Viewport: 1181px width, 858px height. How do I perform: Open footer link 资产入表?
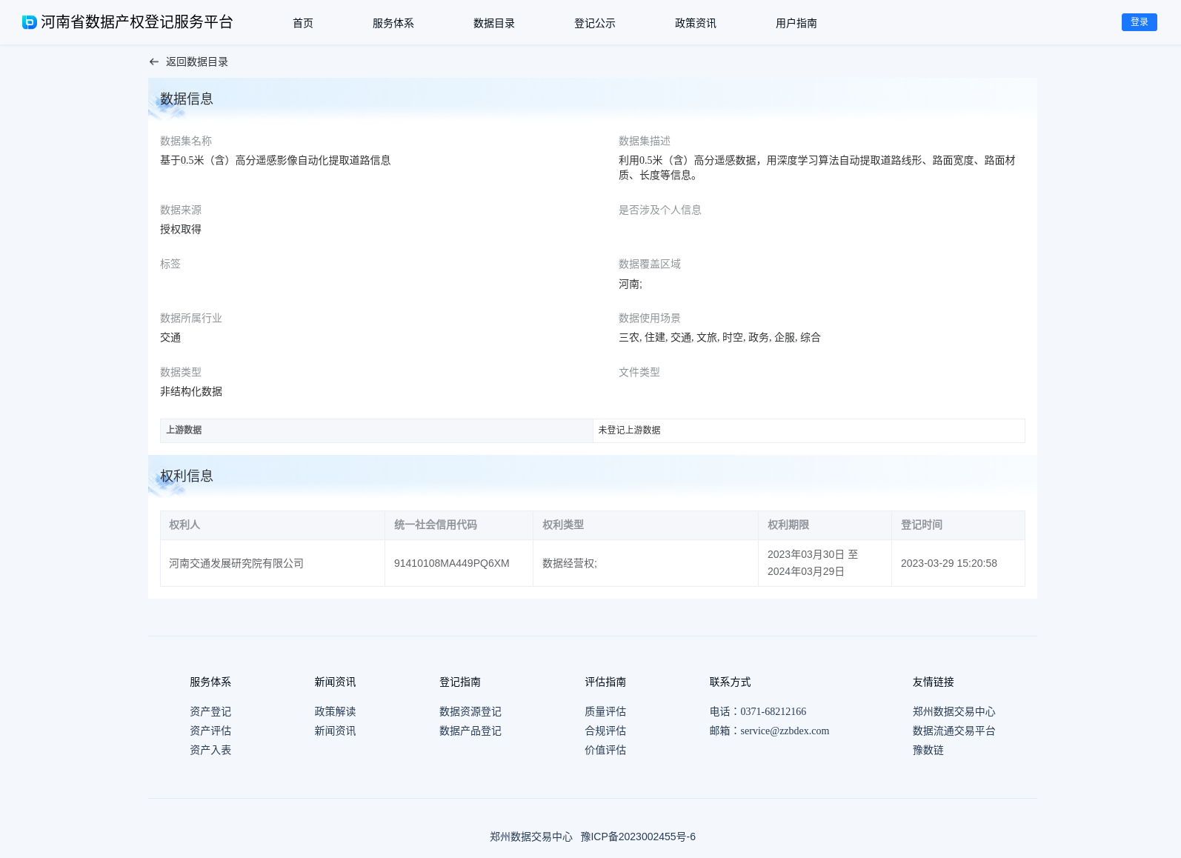(210, 750)
